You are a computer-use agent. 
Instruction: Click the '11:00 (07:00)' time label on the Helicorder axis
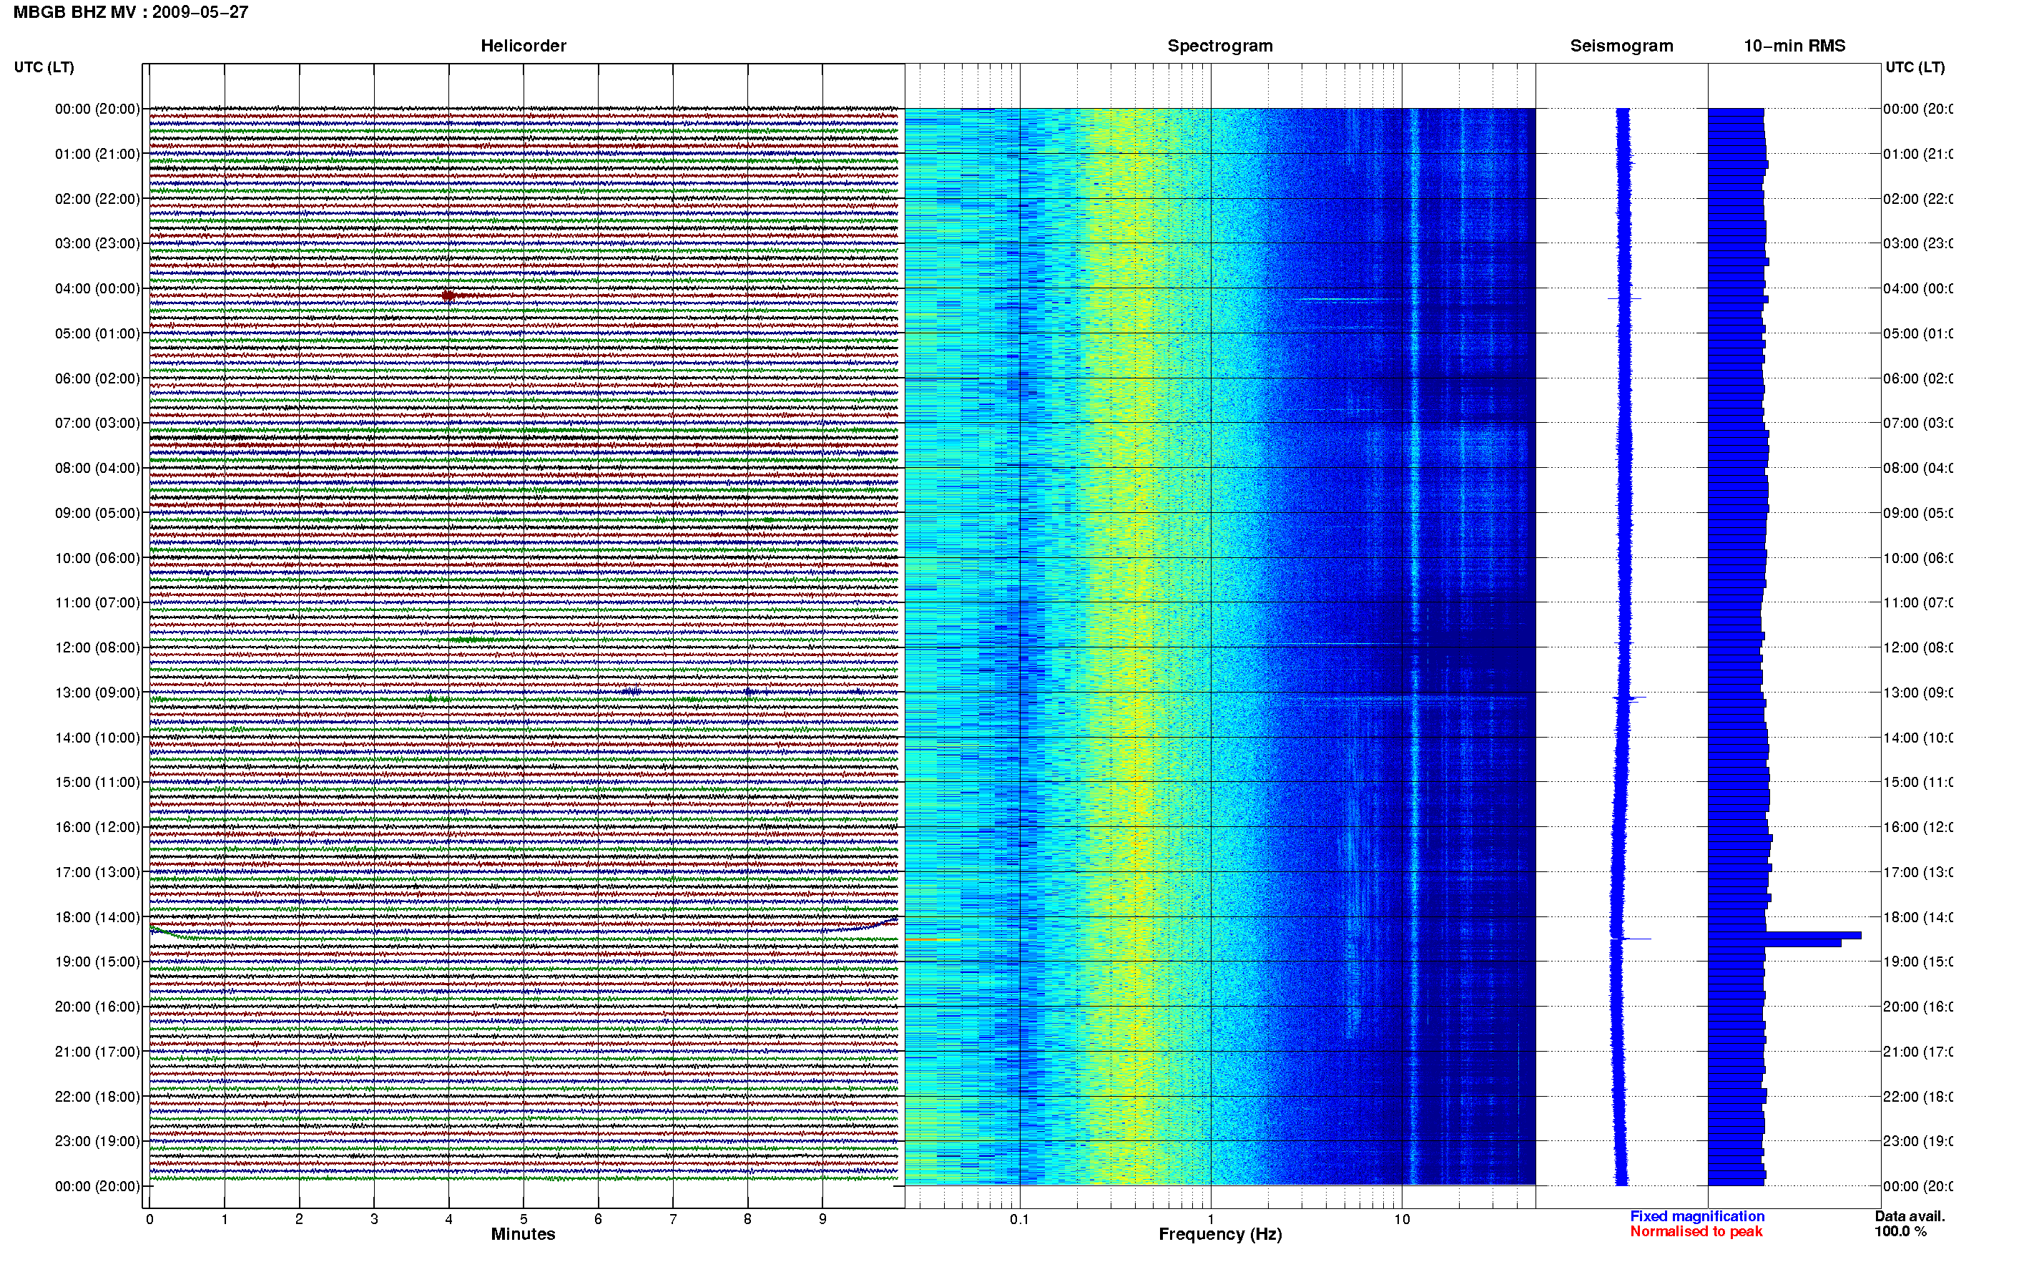(x=97, y=602)
